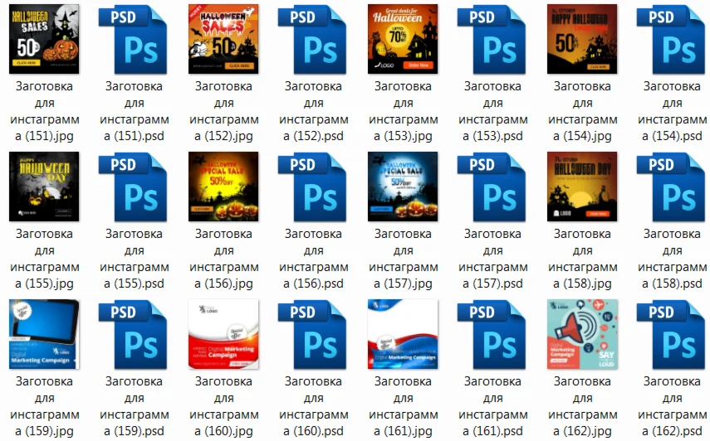710x441 pixels.
Task: Select sunset Halloween Day thumbnail of (158).jpg
Action: pos(582,187)
